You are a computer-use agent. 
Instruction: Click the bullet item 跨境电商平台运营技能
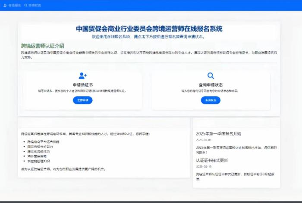point(43,142)
